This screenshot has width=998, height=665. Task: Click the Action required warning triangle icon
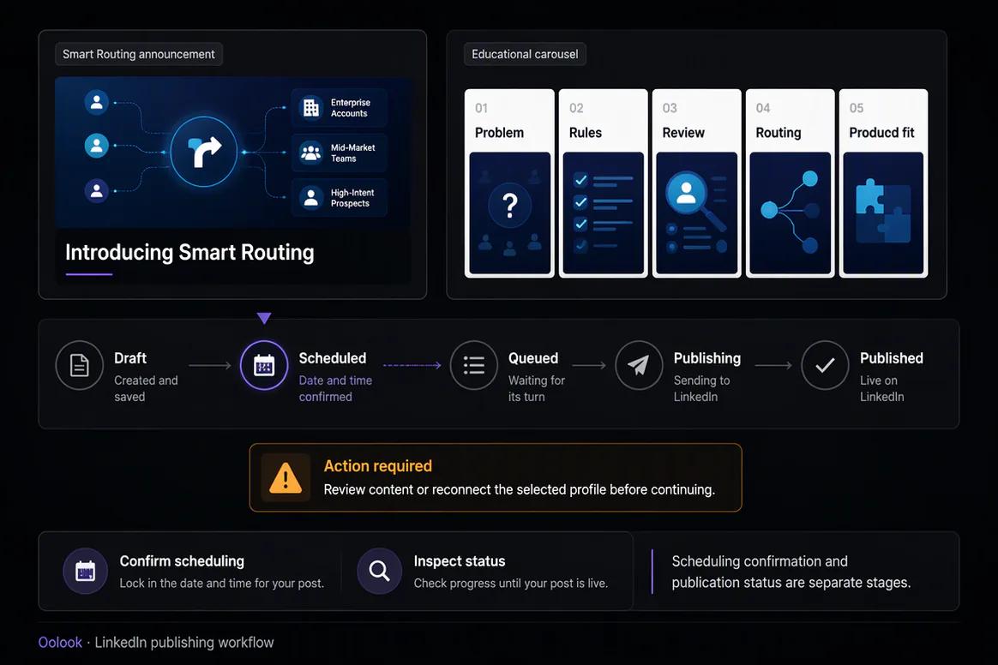coord(286,478)
